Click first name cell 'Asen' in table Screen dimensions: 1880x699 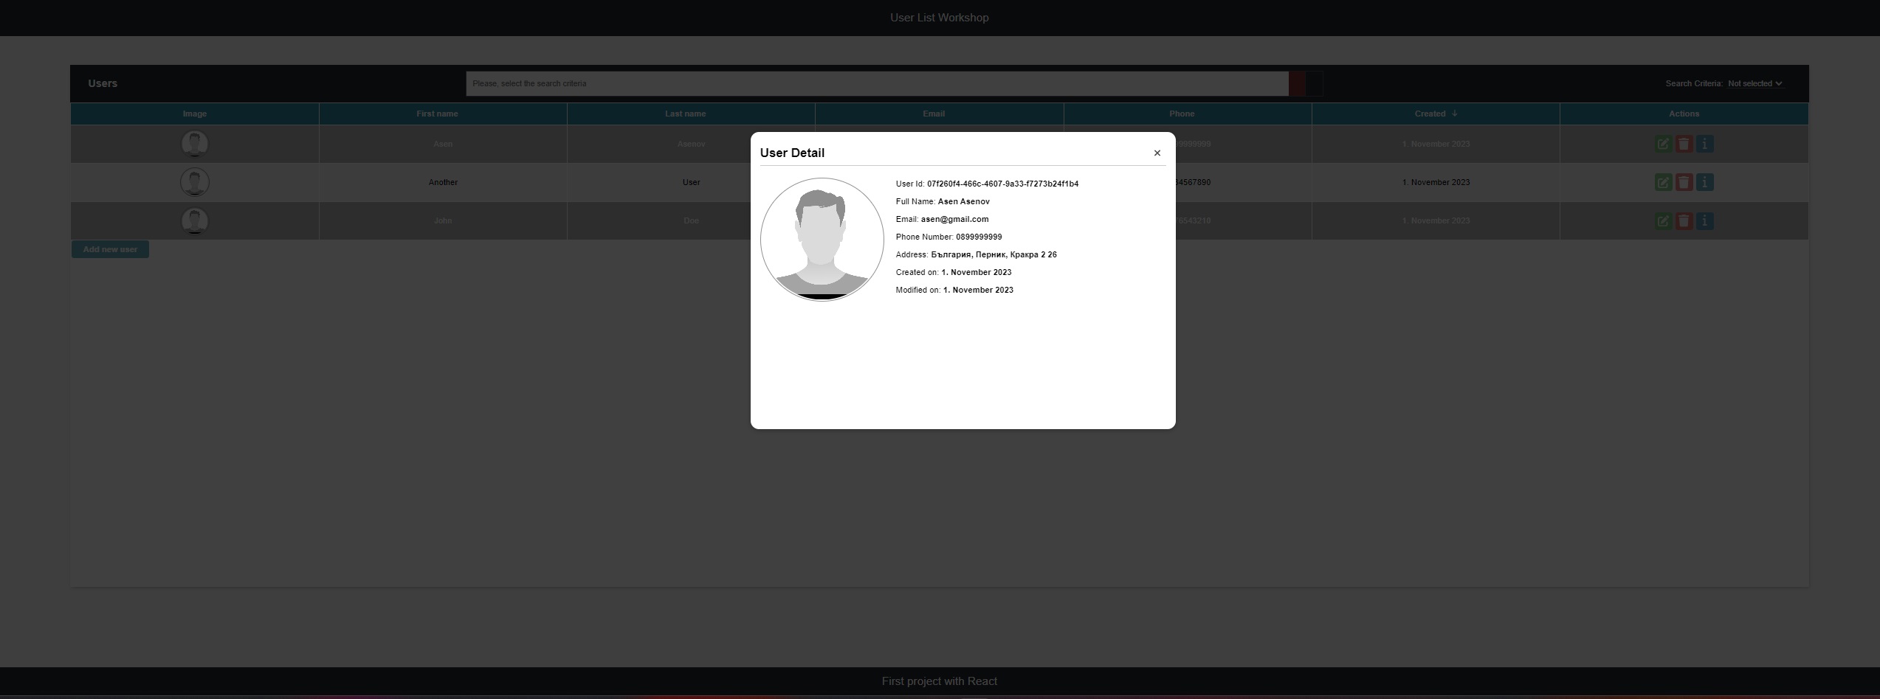pyautogui.click(x=443, y=144)
